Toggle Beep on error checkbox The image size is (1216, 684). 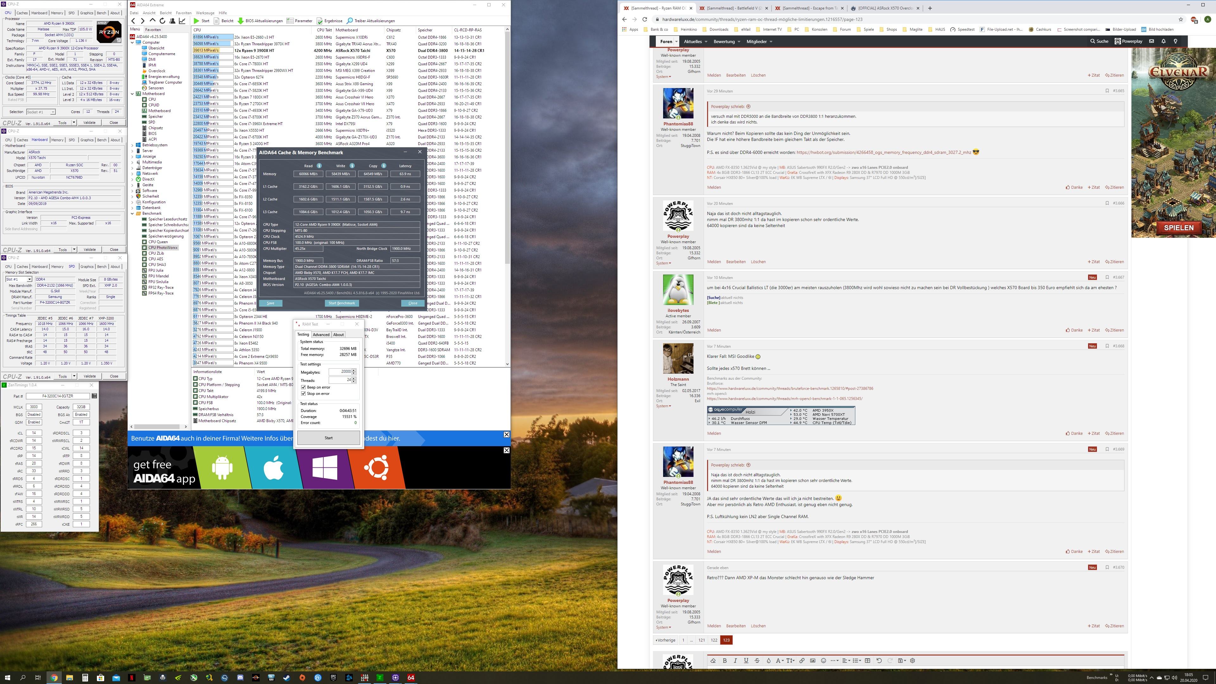tap(303, 387)
